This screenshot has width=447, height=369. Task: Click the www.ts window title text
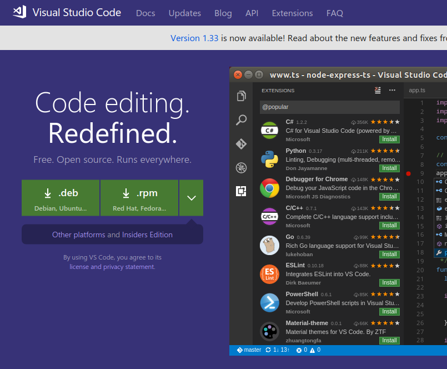358,75
